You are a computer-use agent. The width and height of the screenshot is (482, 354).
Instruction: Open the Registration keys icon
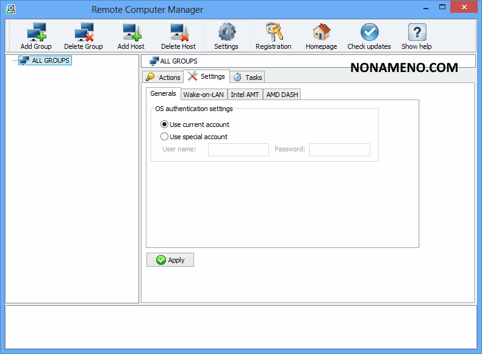pyautogui.click(x=273, y=32)
